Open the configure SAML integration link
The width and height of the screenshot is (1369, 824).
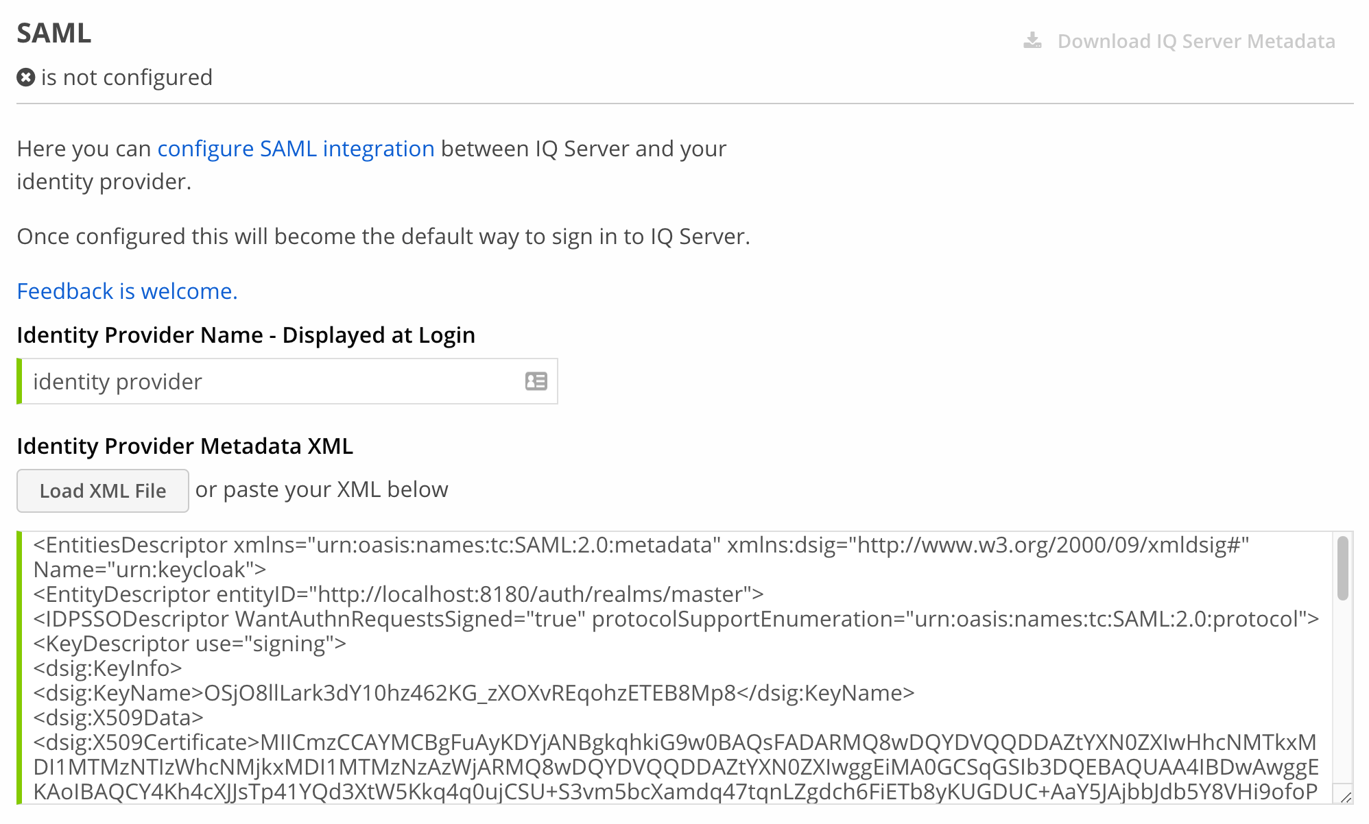coord(296,148)
